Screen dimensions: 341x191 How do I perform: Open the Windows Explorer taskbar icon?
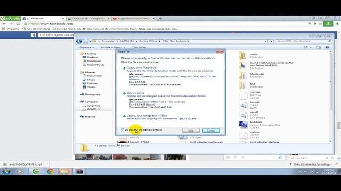tap(64, 172)
